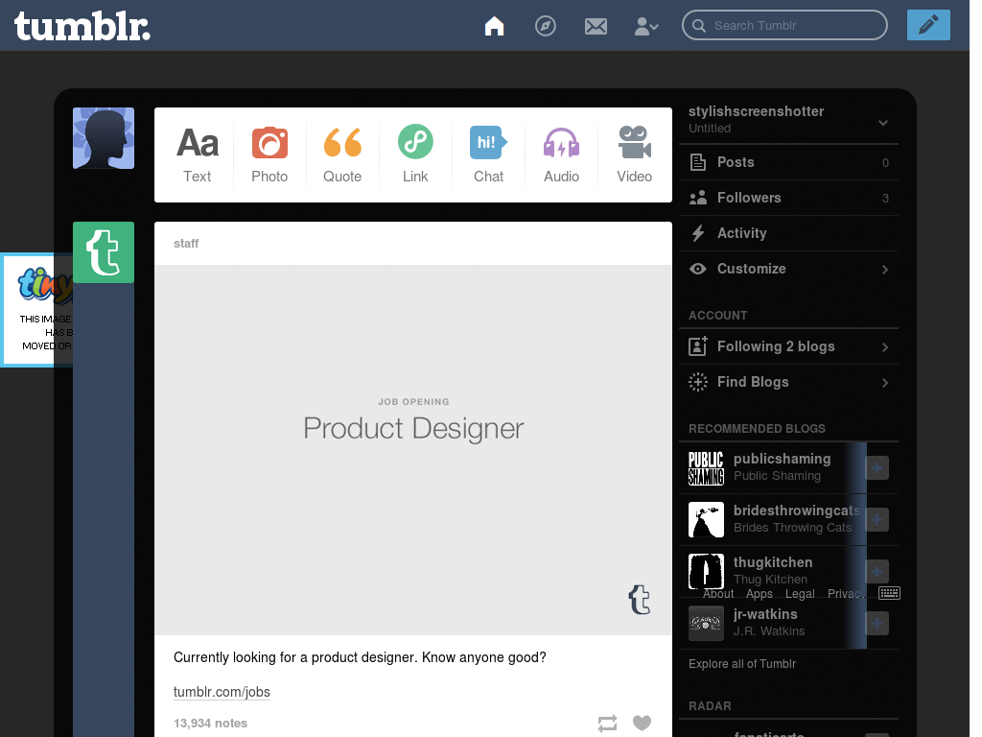Open the staff blog green avatar
The image size is (982, 737).
click(104, 252)
